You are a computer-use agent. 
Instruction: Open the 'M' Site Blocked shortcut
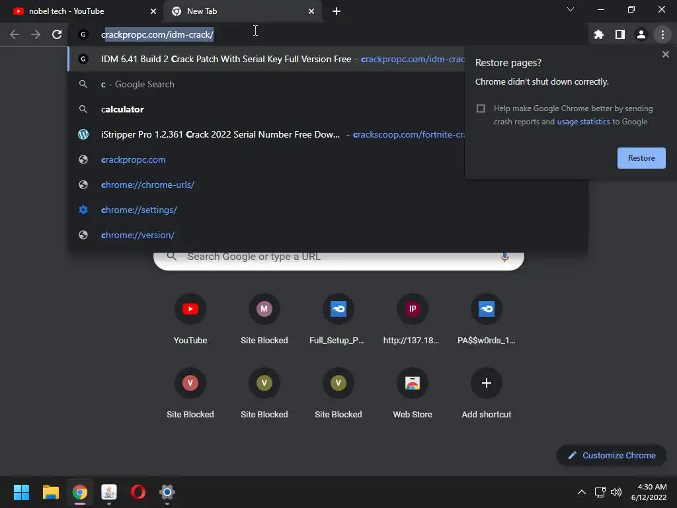264,319
